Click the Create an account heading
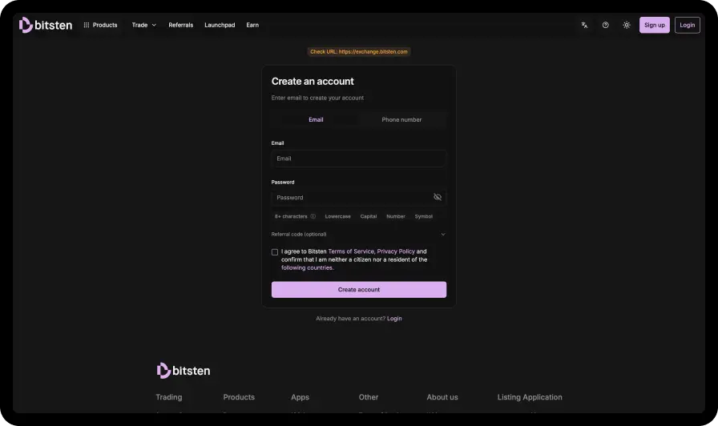Viewport: 718px width, 426px height. pyautogui.click(x=313, y=82)
